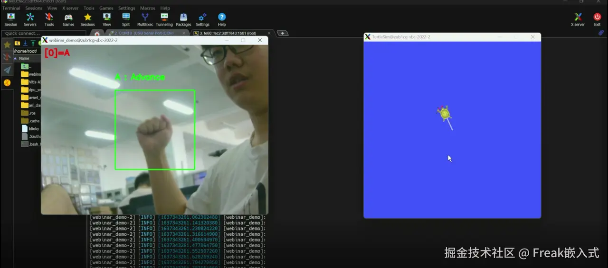
Task: Open the Help question mark toolbar icon
Action: [222, 19]
